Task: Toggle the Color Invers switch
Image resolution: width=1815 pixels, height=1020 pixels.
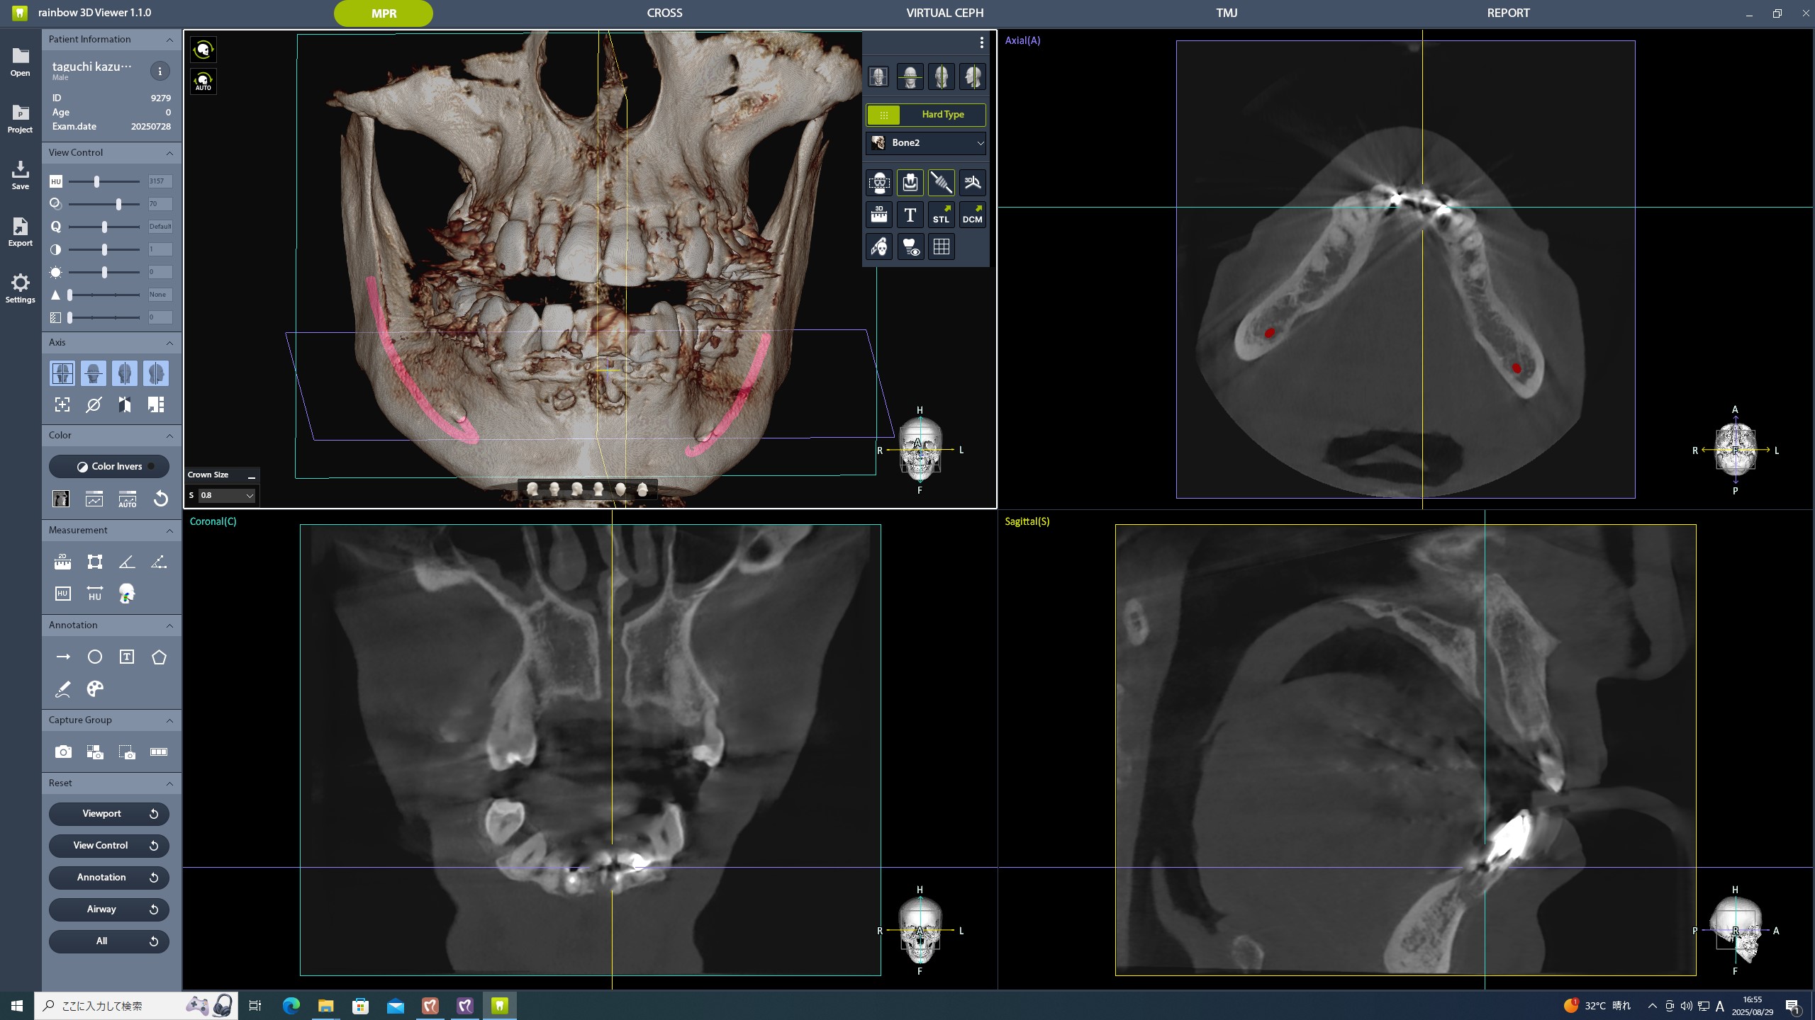Action: (x=109, y=466)
